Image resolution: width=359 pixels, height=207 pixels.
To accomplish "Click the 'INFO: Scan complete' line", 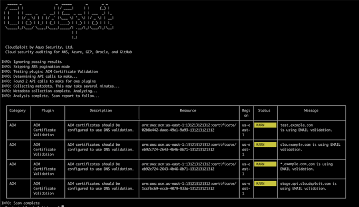I will (x=21, y=203).
